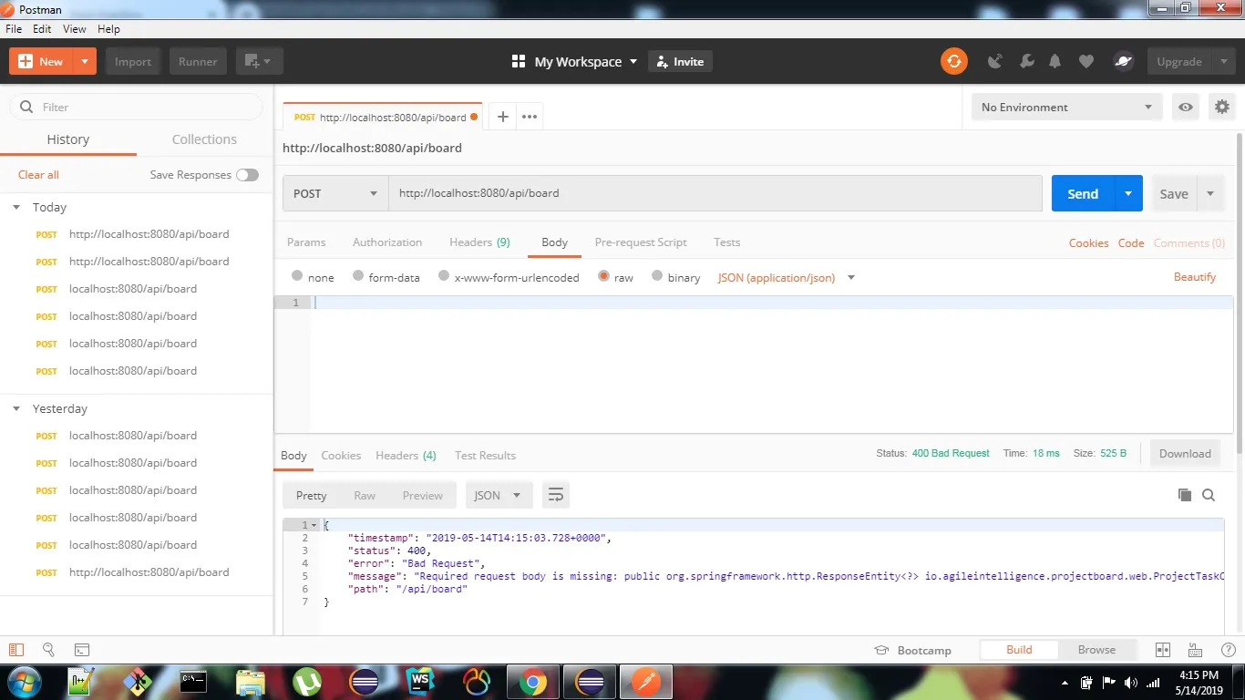Image resolution: width=1245 pixels, height=700 pixels.
Task: Select the none body type radio
Action: 297,276
